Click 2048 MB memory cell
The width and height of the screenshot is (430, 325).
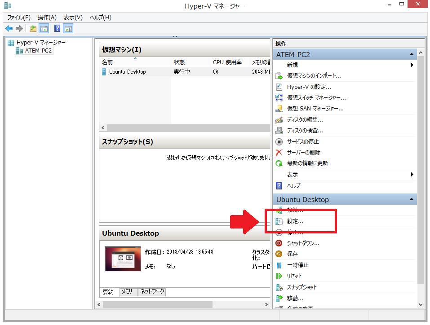(261, 72)
